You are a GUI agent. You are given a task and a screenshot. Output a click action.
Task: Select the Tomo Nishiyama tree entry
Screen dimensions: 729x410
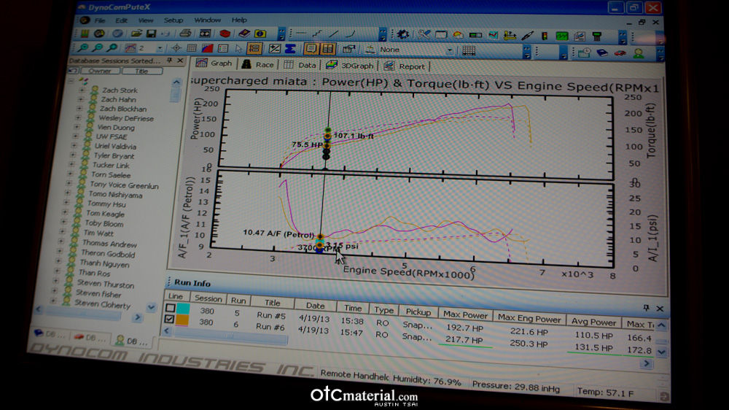[115, 195]
